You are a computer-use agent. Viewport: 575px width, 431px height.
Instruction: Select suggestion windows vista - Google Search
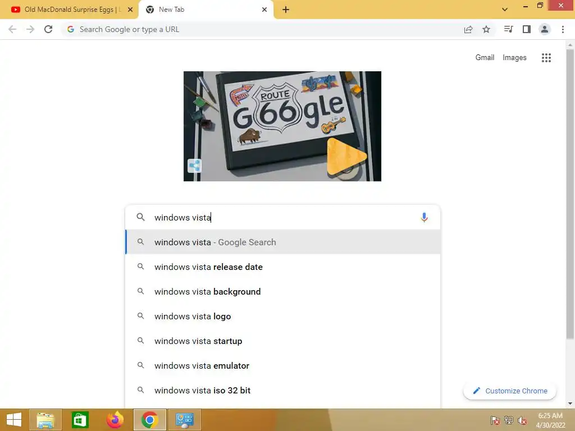coord(283,242)
